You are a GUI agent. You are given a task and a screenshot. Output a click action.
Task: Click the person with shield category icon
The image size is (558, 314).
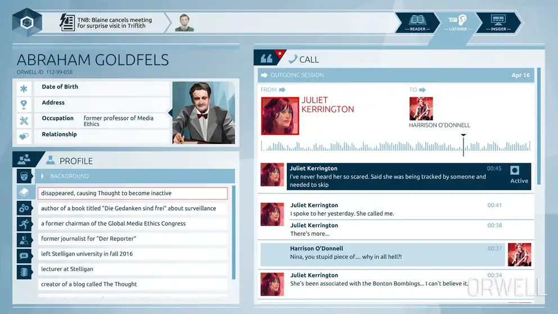click(24, 240)
